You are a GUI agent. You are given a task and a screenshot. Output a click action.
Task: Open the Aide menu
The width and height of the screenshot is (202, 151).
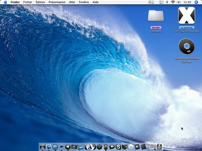95,2
